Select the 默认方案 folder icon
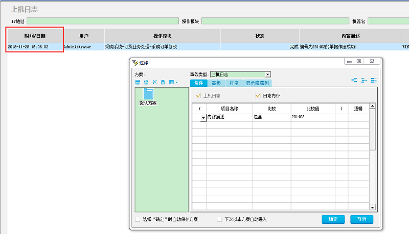This screenshot has height=234, width=409. [x=148, y=93]
